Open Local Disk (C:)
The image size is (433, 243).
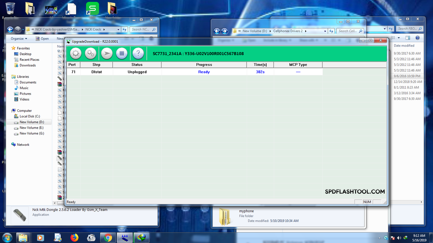click(x=30, y=116)
